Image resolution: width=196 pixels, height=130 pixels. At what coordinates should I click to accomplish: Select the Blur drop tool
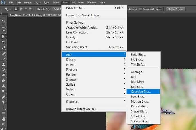pyautogui.click(x=3, y=86)
